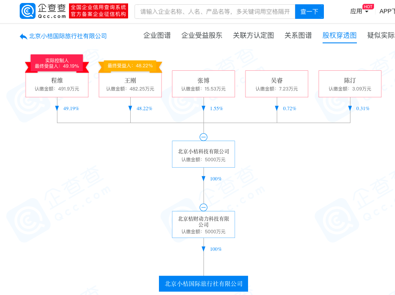Select the 关系图谱 tab
The height and width of the screenshot is (295, 395).
tap(298, 36)
